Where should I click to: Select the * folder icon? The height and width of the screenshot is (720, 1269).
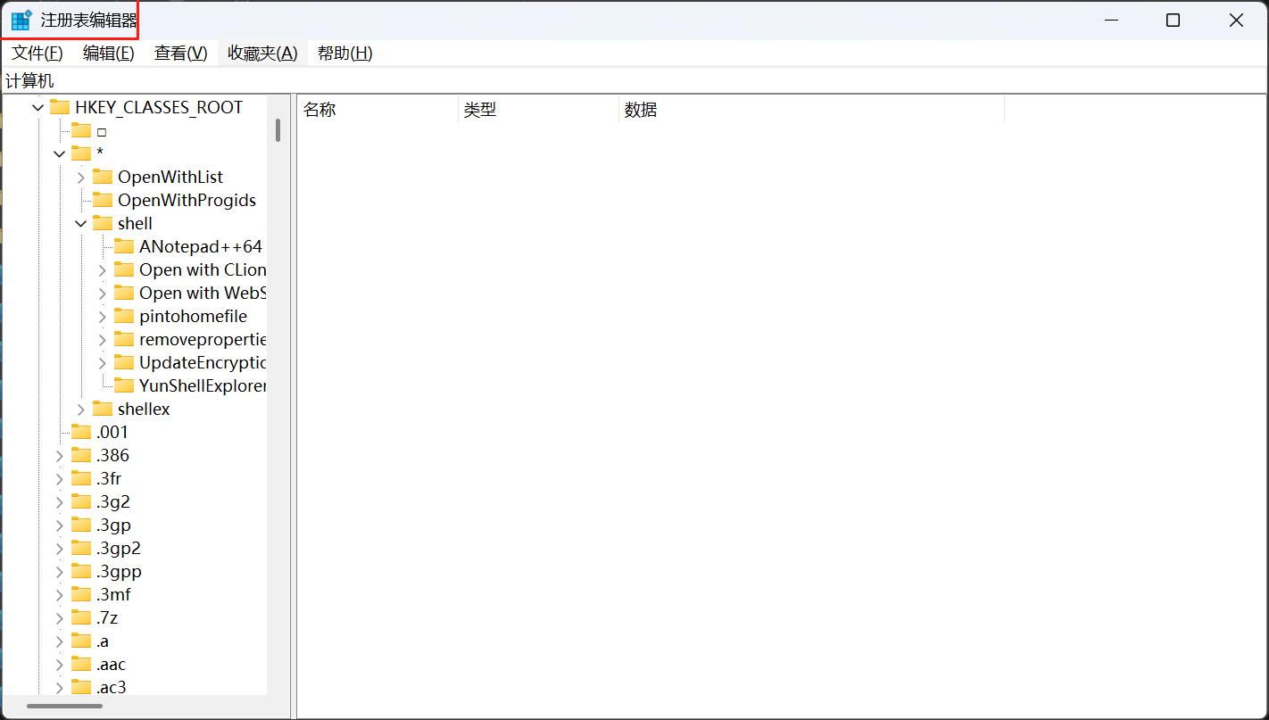81,153
